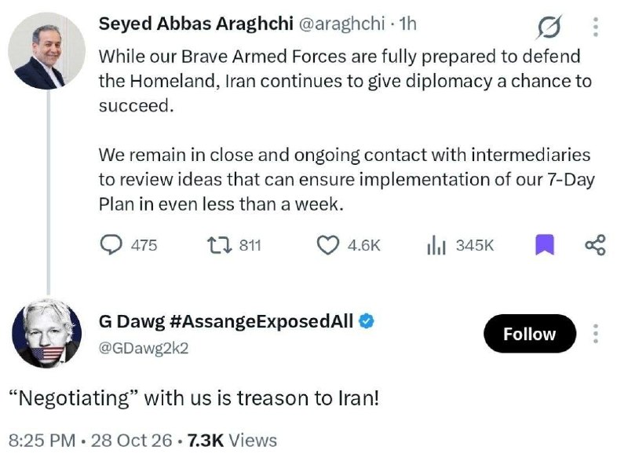Click the reply bubble icon showing 475

point(111,245)
